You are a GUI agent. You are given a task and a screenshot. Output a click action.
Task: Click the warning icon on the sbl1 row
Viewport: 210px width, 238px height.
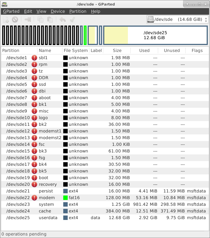click(x=34, y=58)
